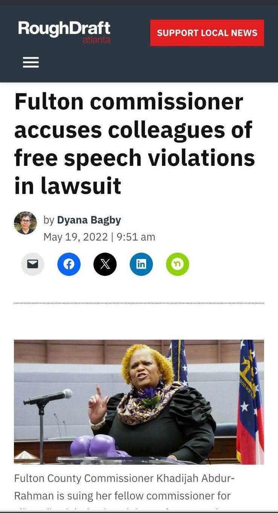Click the dotted divider below the share icons
The image size is (278, 513).
tap(139, 303)
